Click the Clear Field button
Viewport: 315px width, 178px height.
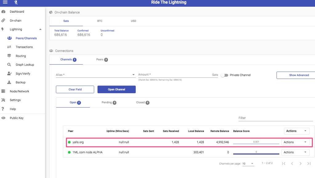coord(75,89)
